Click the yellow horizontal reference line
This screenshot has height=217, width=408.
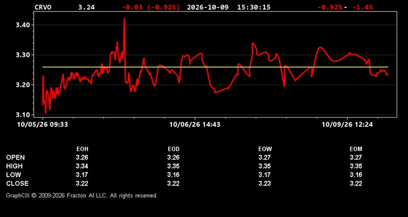pos(215,67)
